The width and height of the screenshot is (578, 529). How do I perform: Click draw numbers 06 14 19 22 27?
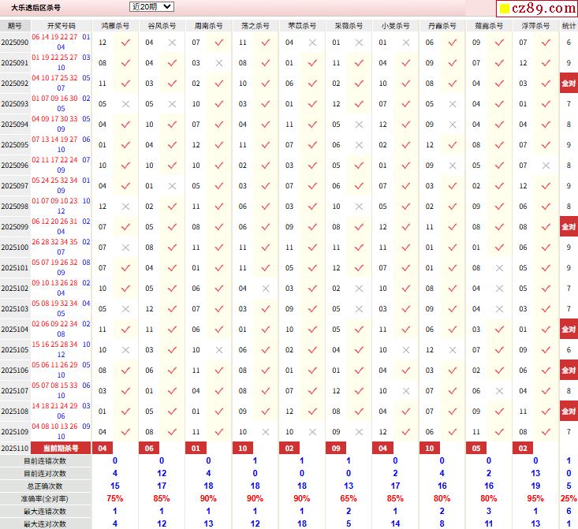tap(54, 37)
